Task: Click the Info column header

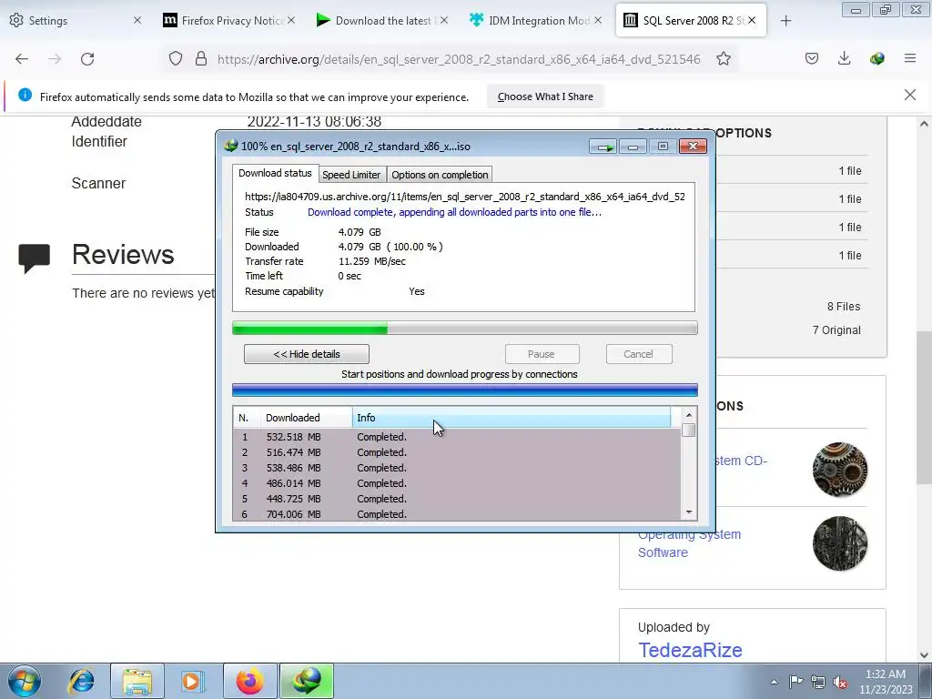Action: 512,418
